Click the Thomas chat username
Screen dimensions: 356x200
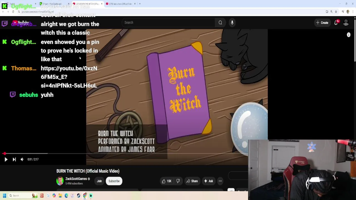pyautogui.click(x=24, y=68)
